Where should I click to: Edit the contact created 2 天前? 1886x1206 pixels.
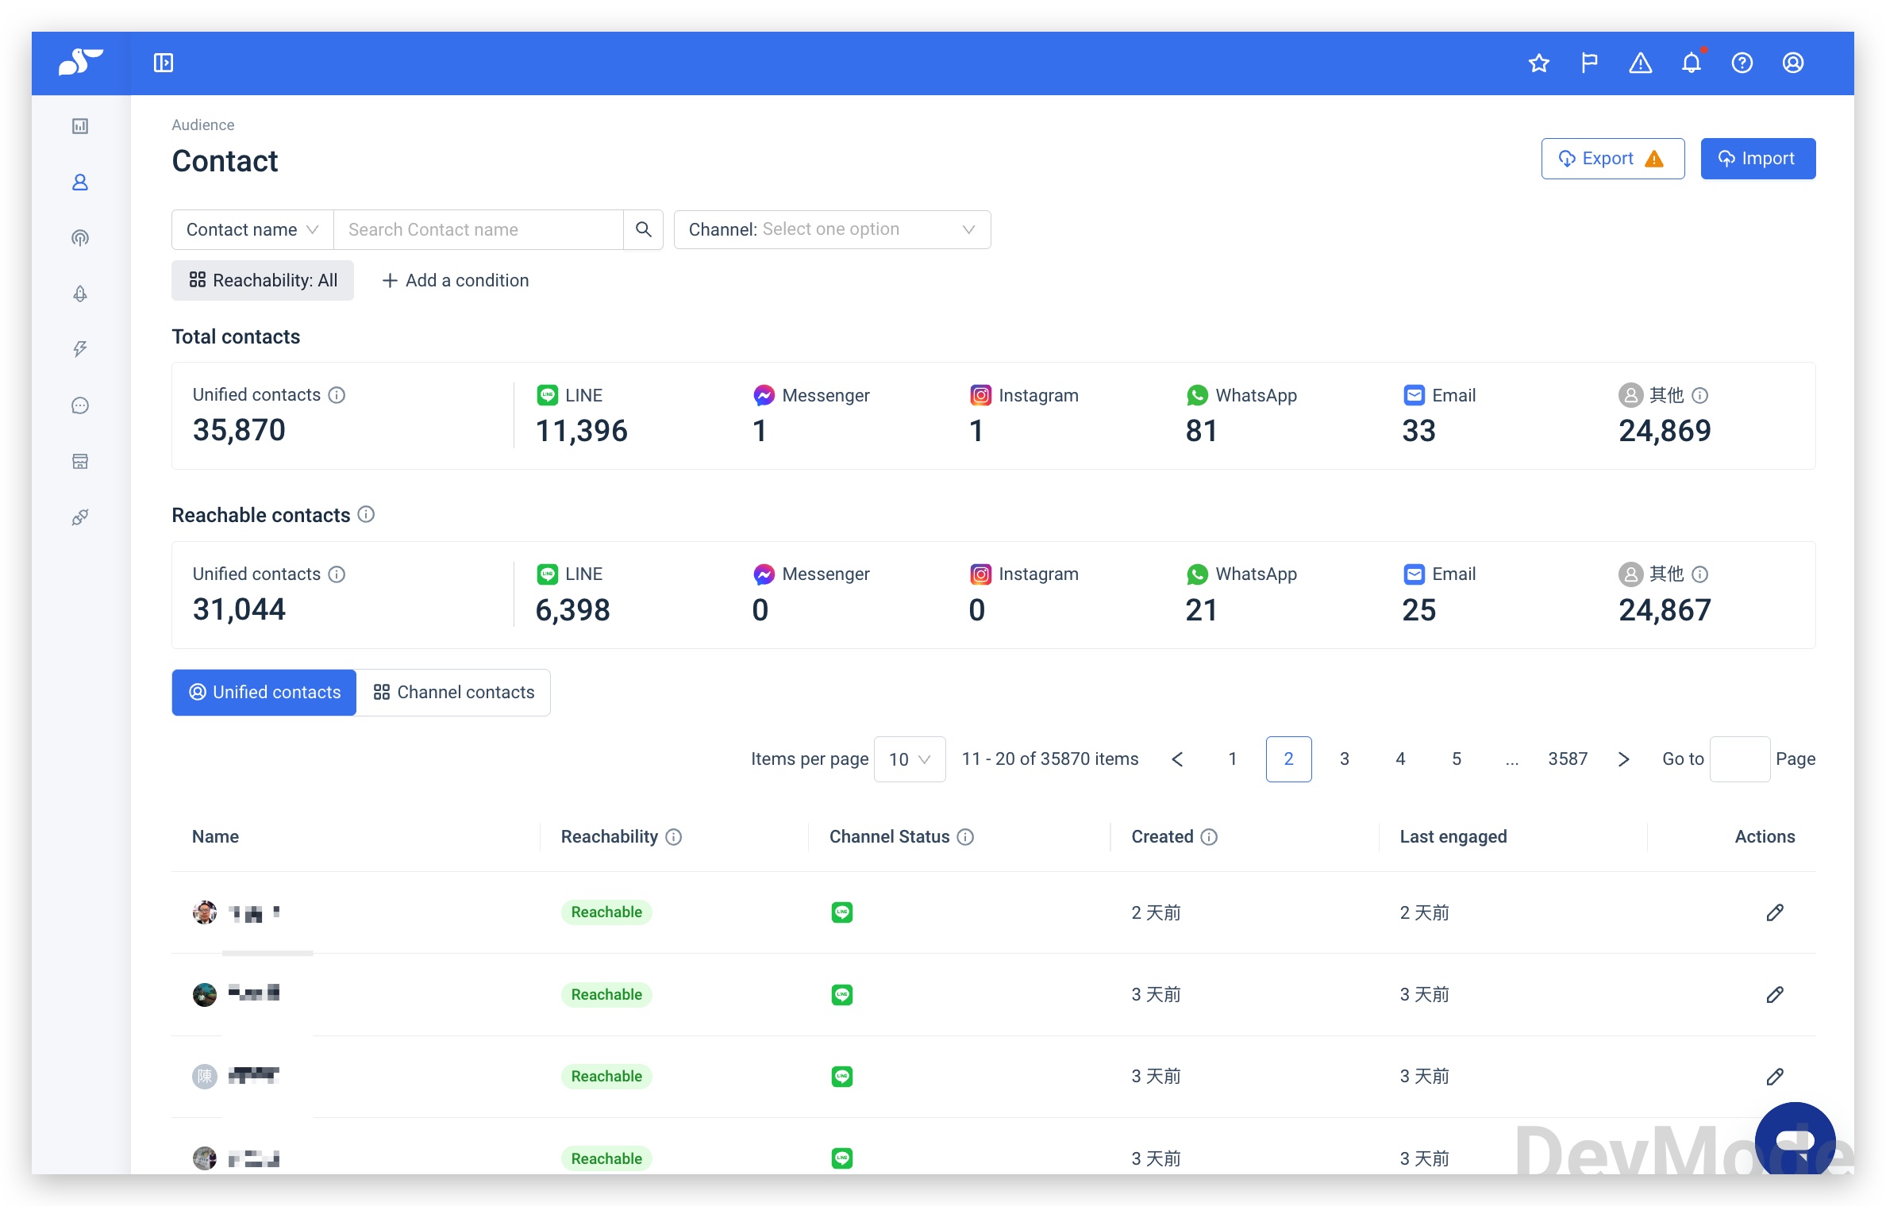(x=1775, y=912)
